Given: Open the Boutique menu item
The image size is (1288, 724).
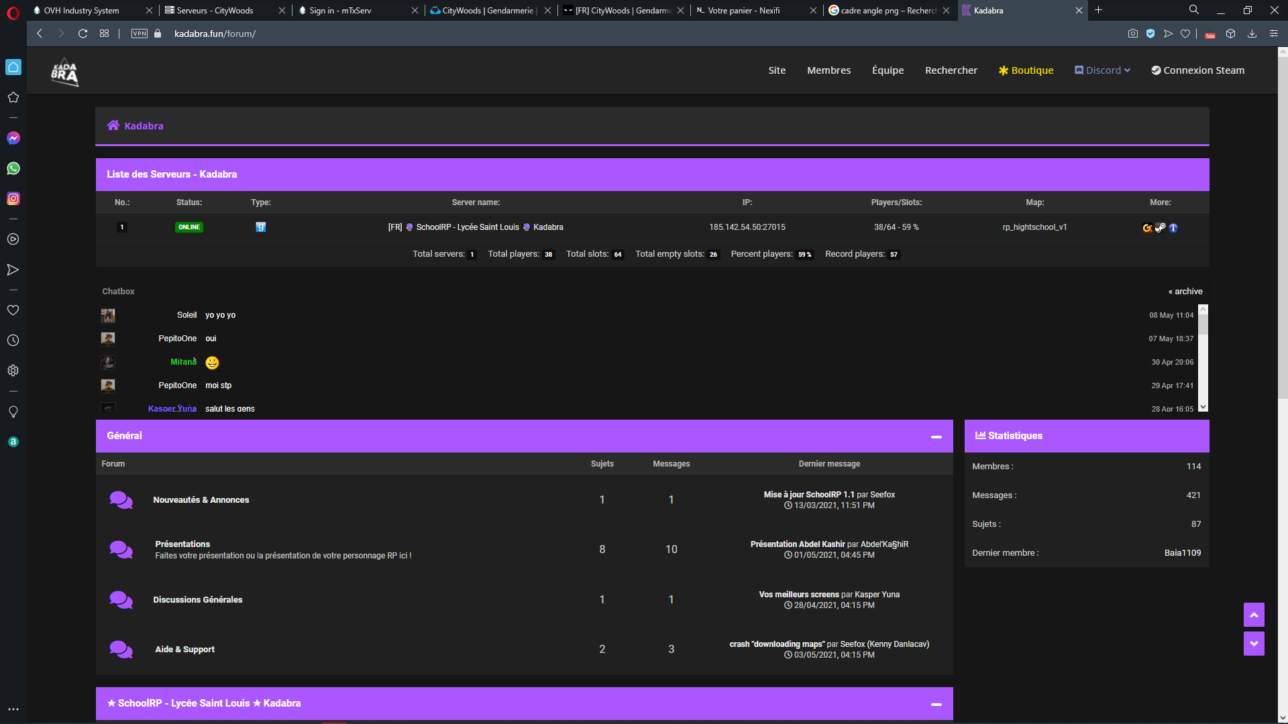Looking at the screenshot, I should [1026, 70].
